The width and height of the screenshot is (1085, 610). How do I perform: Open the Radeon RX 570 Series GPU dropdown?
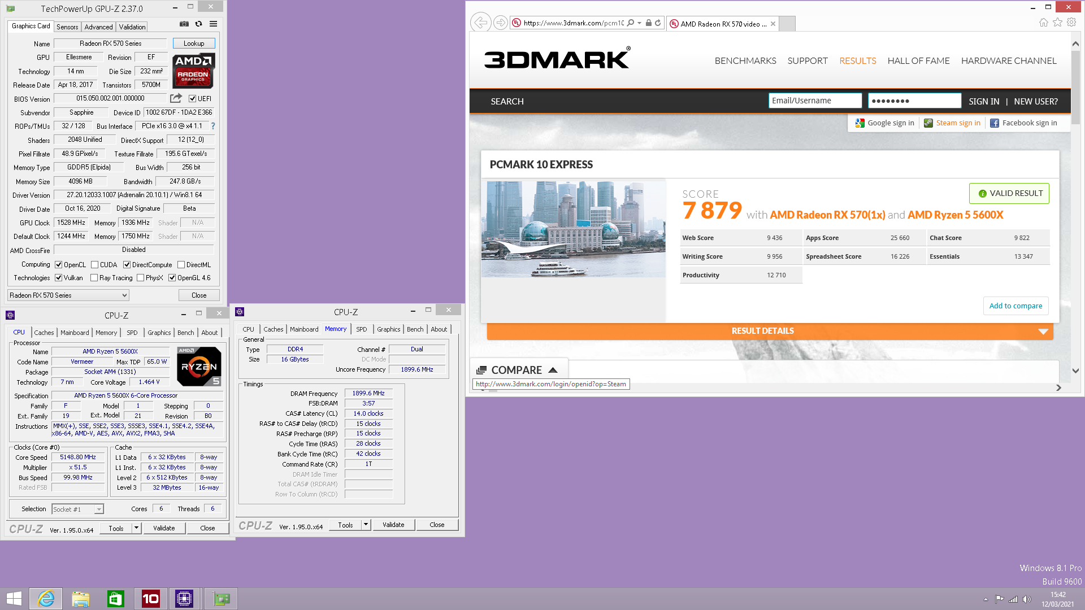[x=68, y=295]
